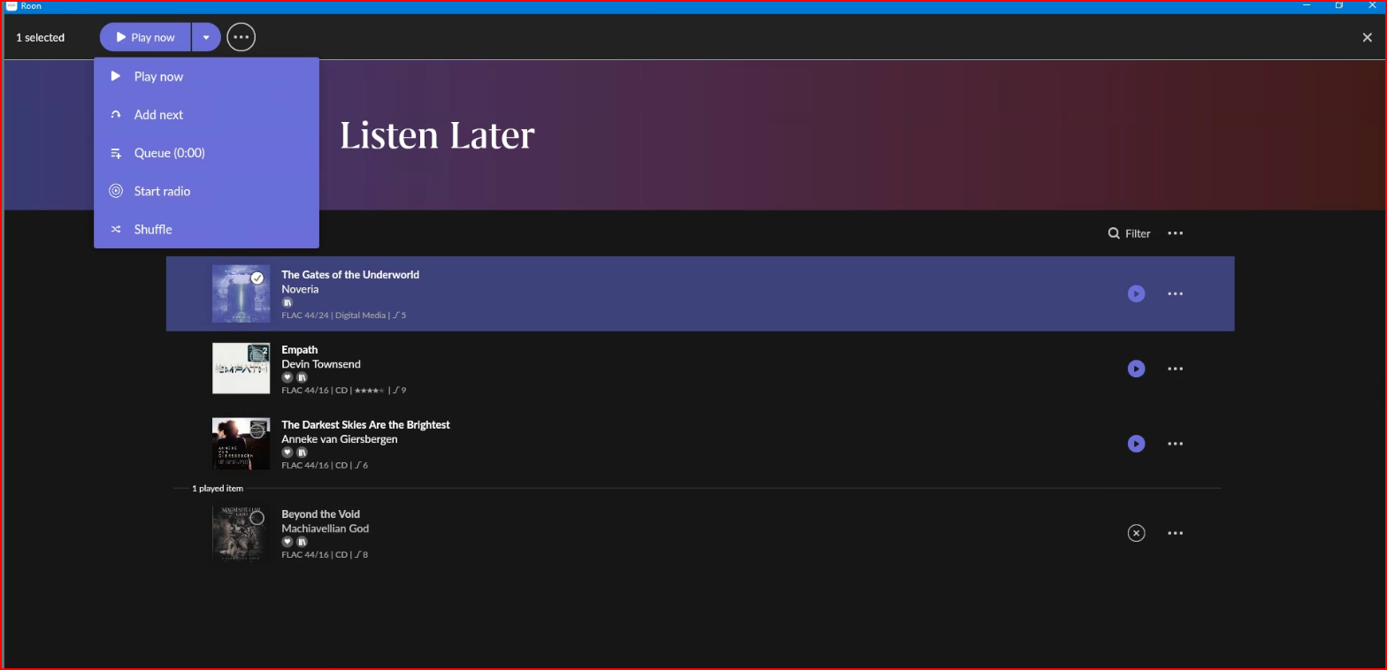Open more options for The Gates of the Underworld
The image size is (1387, 670).
tap(1175, 293)
